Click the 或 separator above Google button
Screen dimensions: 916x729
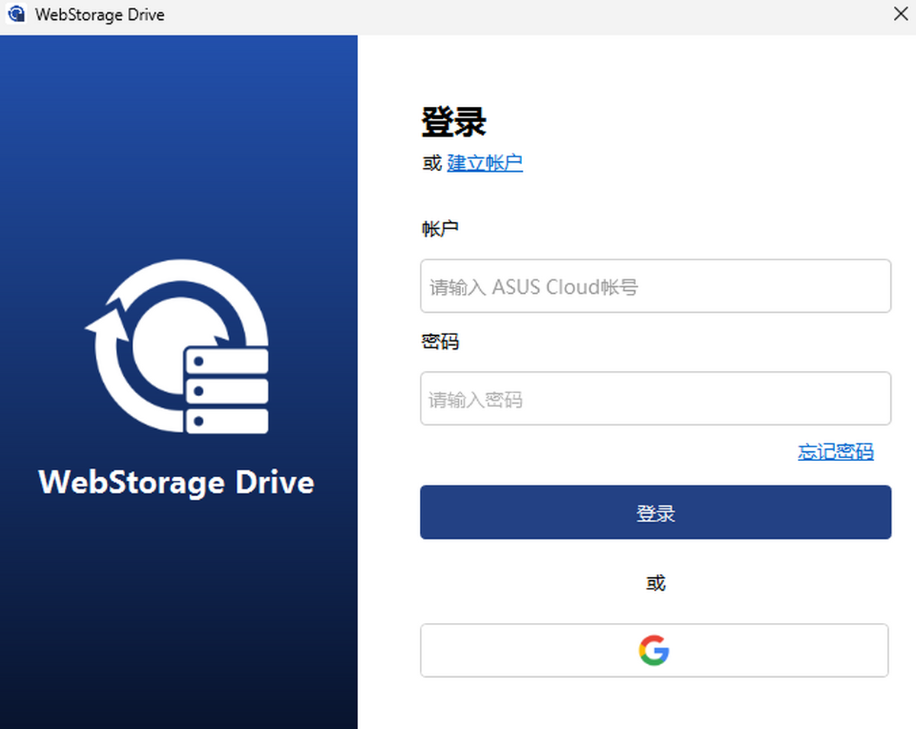pyautogui.click(x=656, y=583)
